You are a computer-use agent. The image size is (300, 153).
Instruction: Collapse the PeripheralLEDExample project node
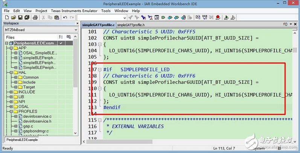(7, 43)
